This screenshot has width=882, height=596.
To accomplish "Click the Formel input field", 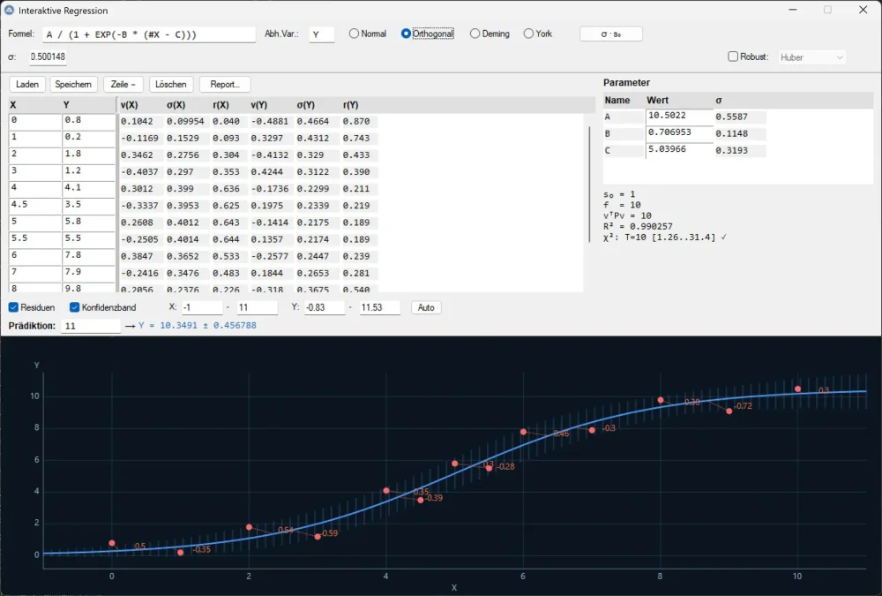I will pyautogui.click(x=149, y=35).
